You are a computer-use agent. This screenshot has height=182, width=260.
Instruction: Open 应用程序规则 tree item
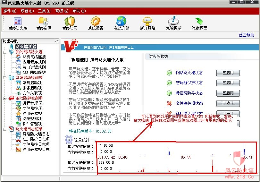pyautogui.click(x=34, y=62)
